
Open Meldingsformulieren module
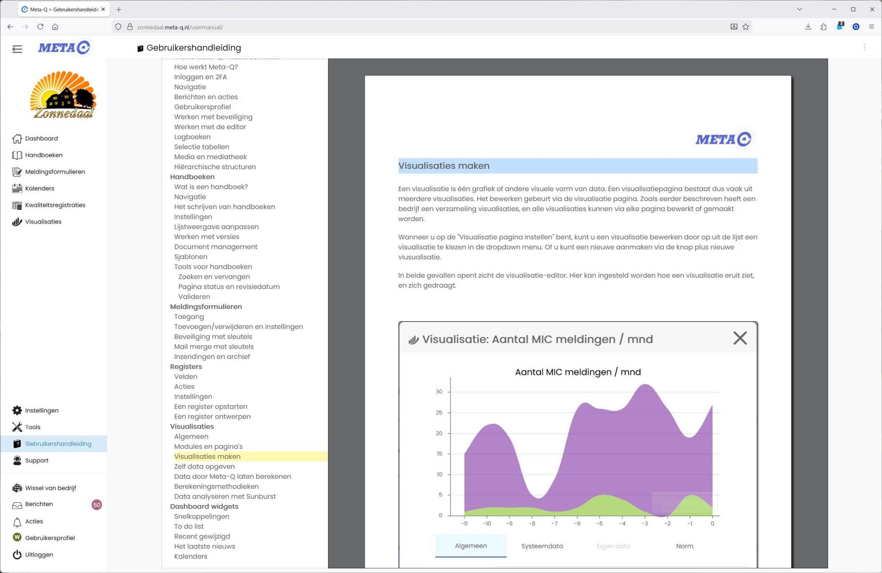(x=54, y=172)
